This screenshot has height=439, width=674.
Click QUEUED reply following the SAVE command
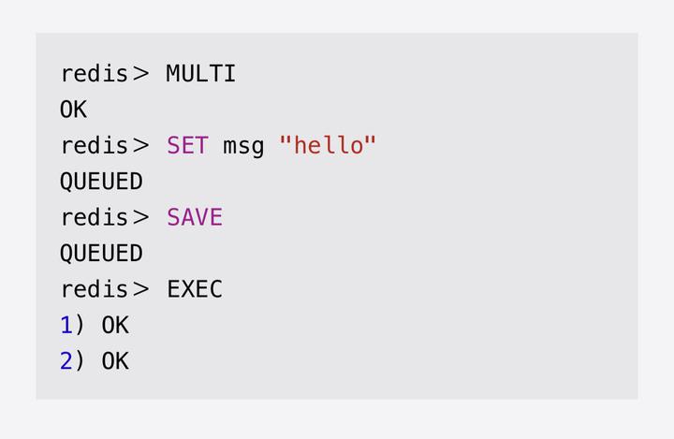click(x=101, y=254)
